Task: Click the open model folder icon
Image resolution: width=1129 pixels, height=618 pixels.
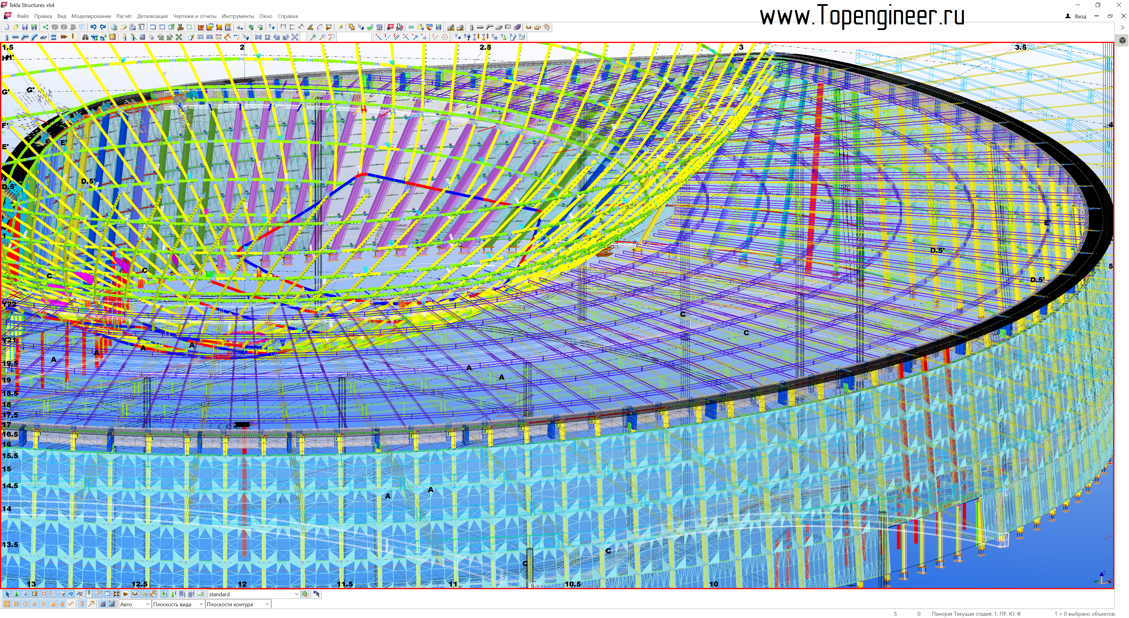Action: click(x=16, y=27)
